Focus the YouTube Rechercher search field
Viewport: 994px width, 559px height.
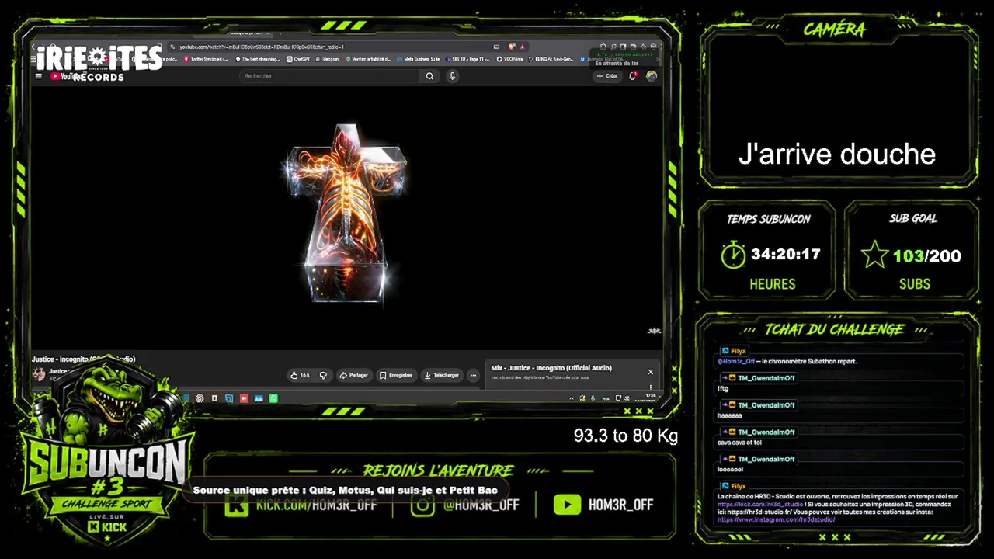pyautogui.click(x=330, y=76)
